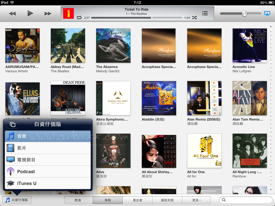
Task: Open Podcast from the library list
Action: click(x=48, y=172)
